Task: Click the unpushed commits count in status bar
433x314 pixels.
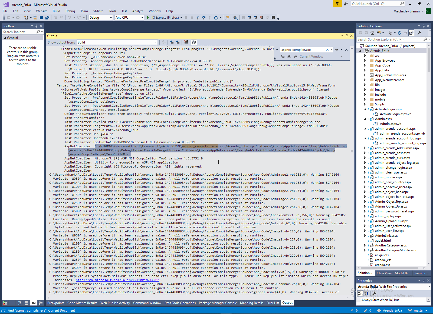Action: point(354,310)
